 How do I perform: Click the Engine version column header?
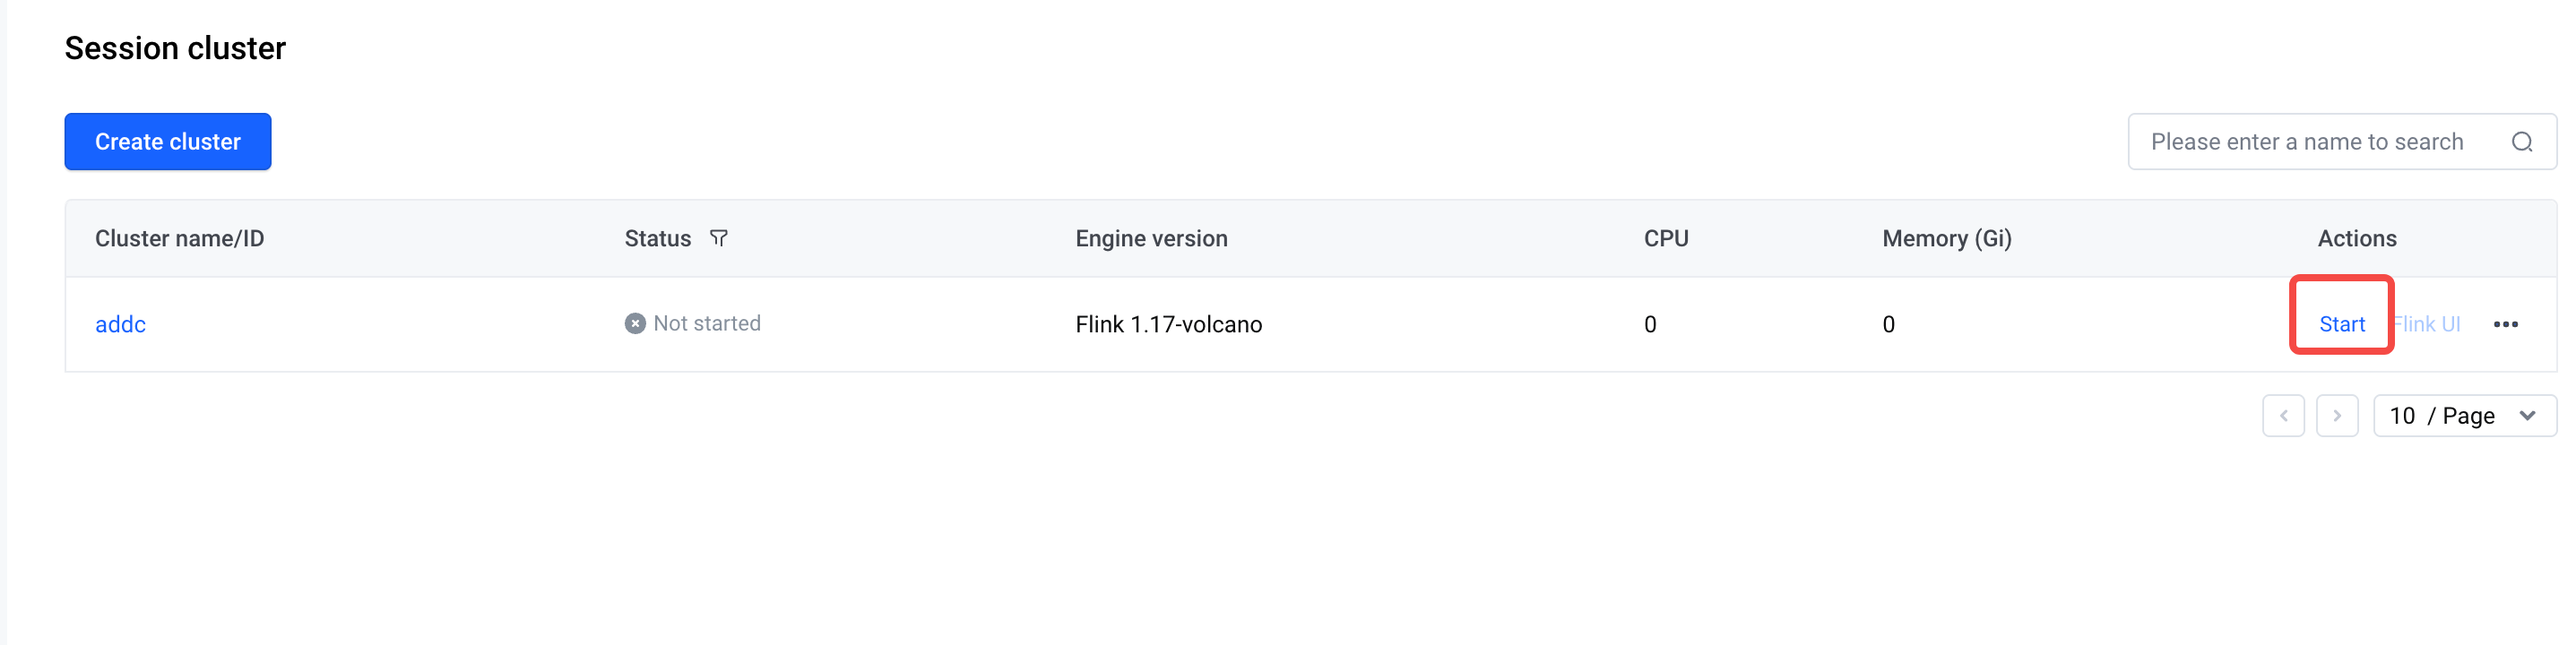point(1151,238)
